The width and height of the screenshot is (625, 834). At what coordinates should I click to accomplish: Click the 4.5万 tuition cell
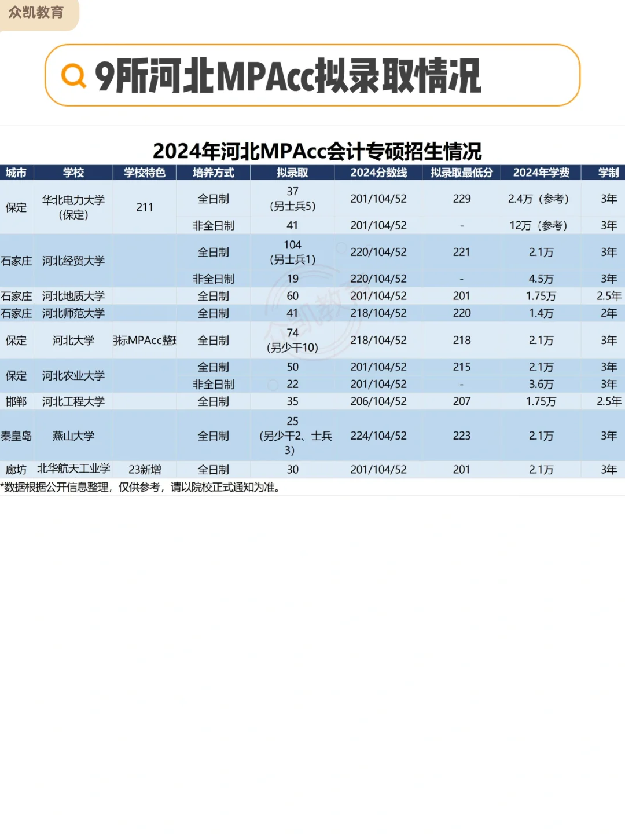tap(541, 279)
